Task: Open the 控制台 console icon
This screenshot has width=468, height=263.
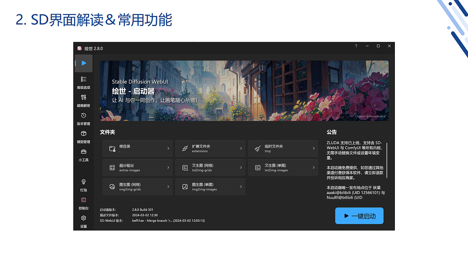Action: tap(83, 200)
